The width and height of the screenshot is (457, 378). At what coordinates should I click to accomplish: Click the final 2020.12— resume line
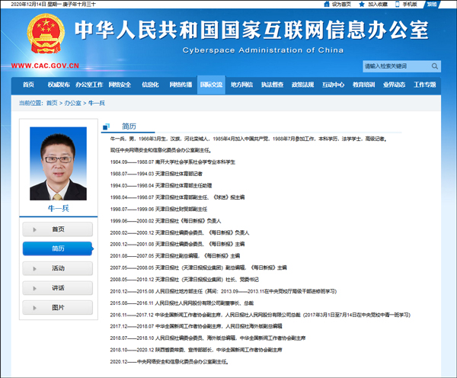coord(169,362)
